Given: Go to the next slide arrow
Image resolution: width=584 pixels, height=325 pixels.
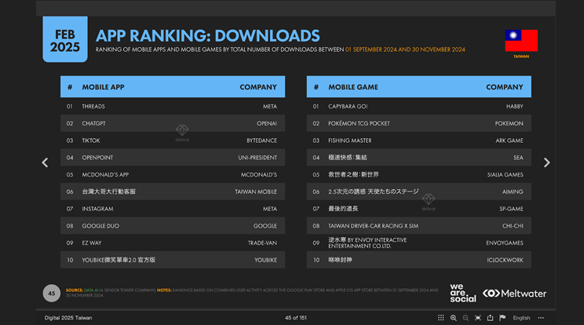Looking at the screenshot, I should coord(548,162).
